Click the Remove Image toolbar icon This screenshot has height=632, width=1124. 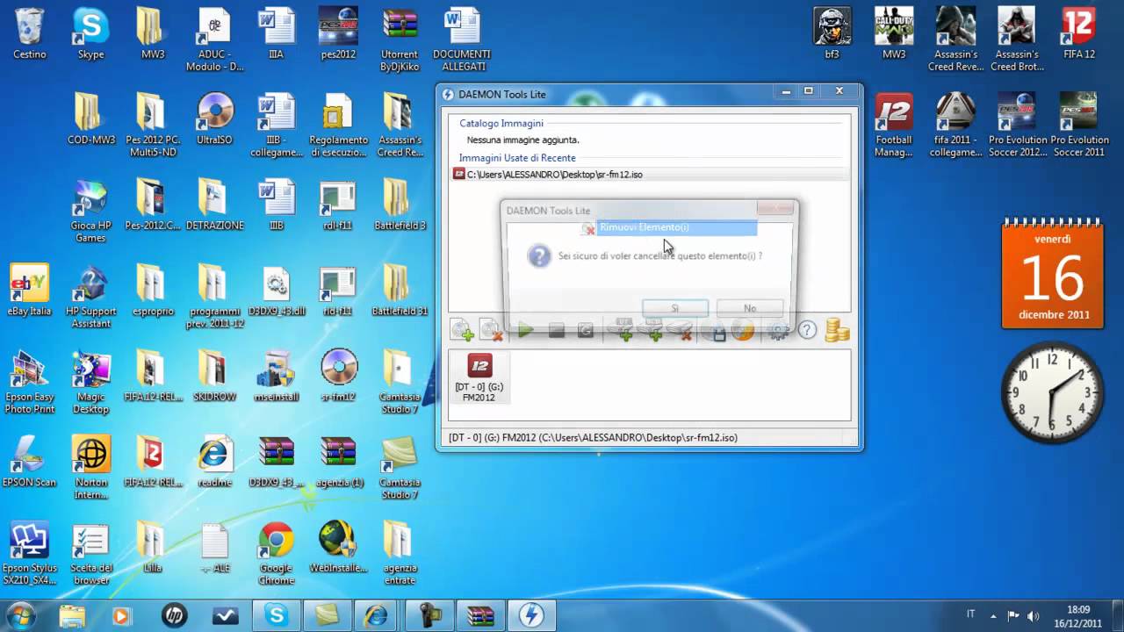tap(491, 330)
